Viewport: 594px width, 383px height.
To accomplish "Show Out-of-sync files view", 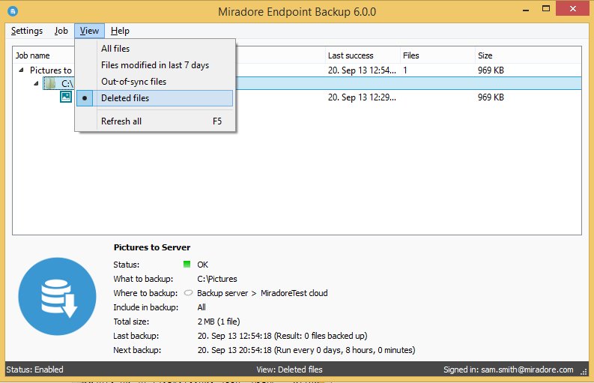I will [154, 82].
